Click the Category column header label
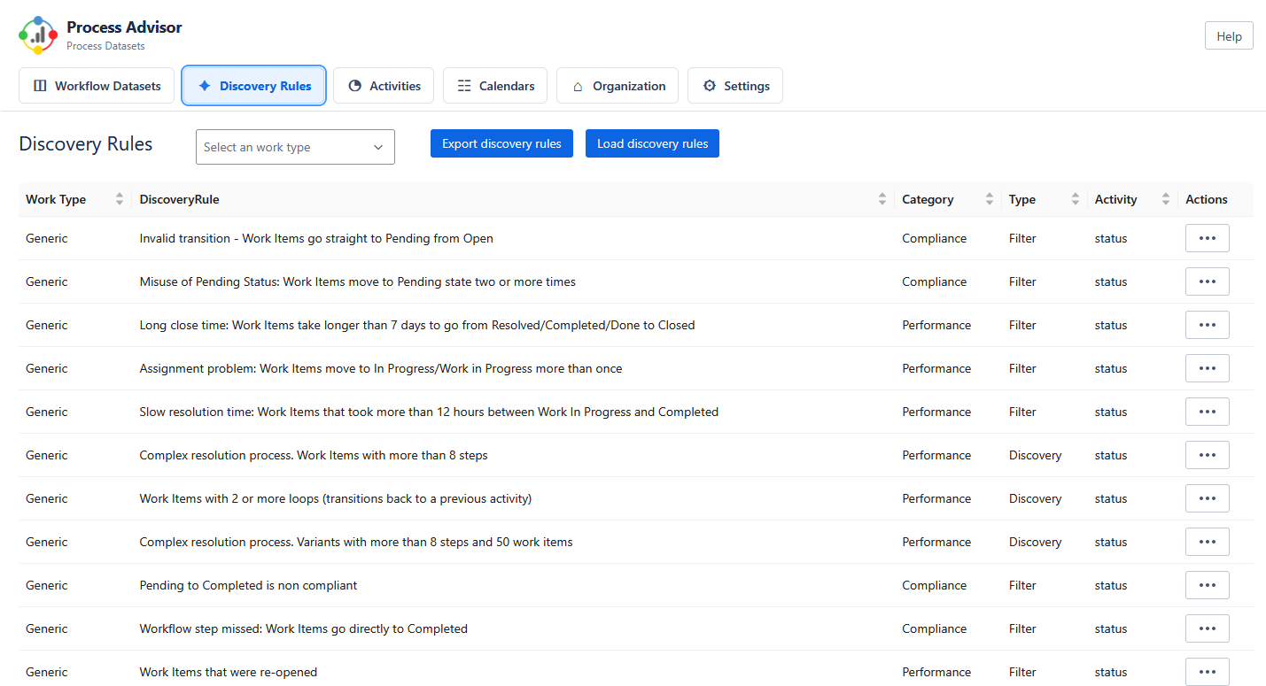1266x686 pixels. pyautogui.click(x=928, y=199)
